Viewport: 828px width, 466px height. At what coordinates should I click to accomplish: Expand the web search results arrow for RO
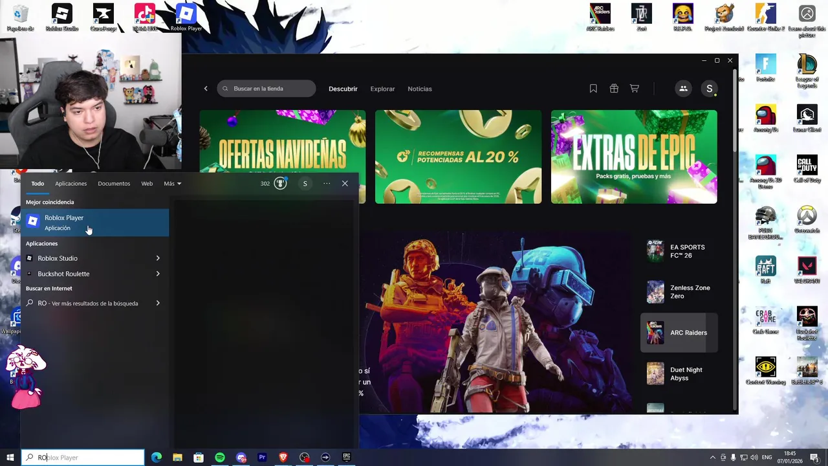pyautogui.click(x=158, y=303)
